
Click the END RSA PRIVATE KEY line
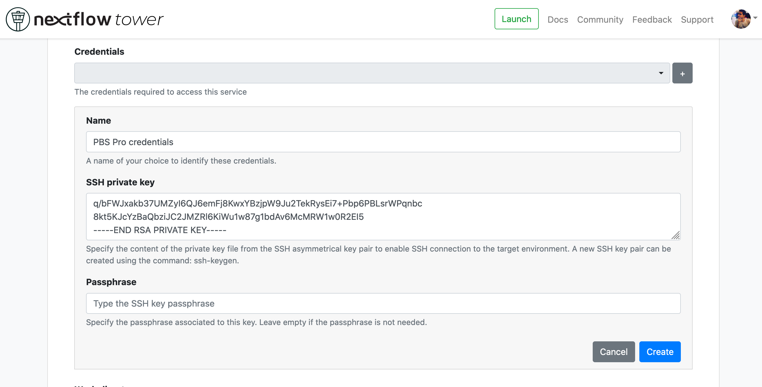coord(160,230)
